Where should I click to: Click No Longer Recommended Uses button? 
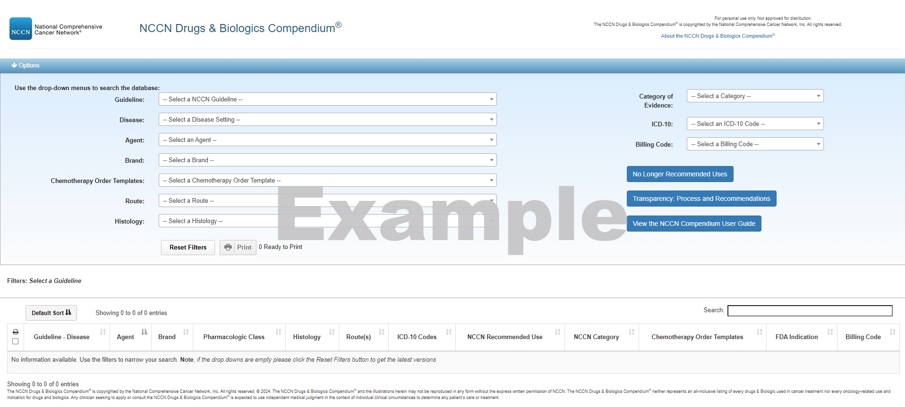pyautogui.click(x=680, y=174)
